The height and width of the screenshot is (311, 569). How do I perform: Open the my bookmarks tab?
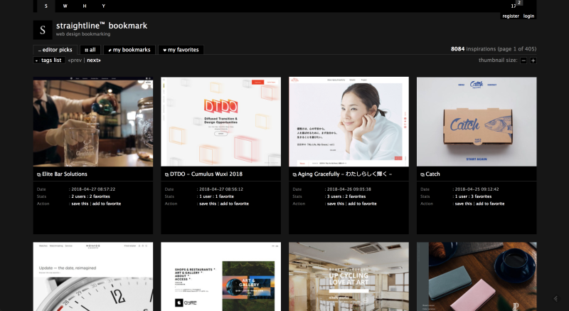pos(129,50)
